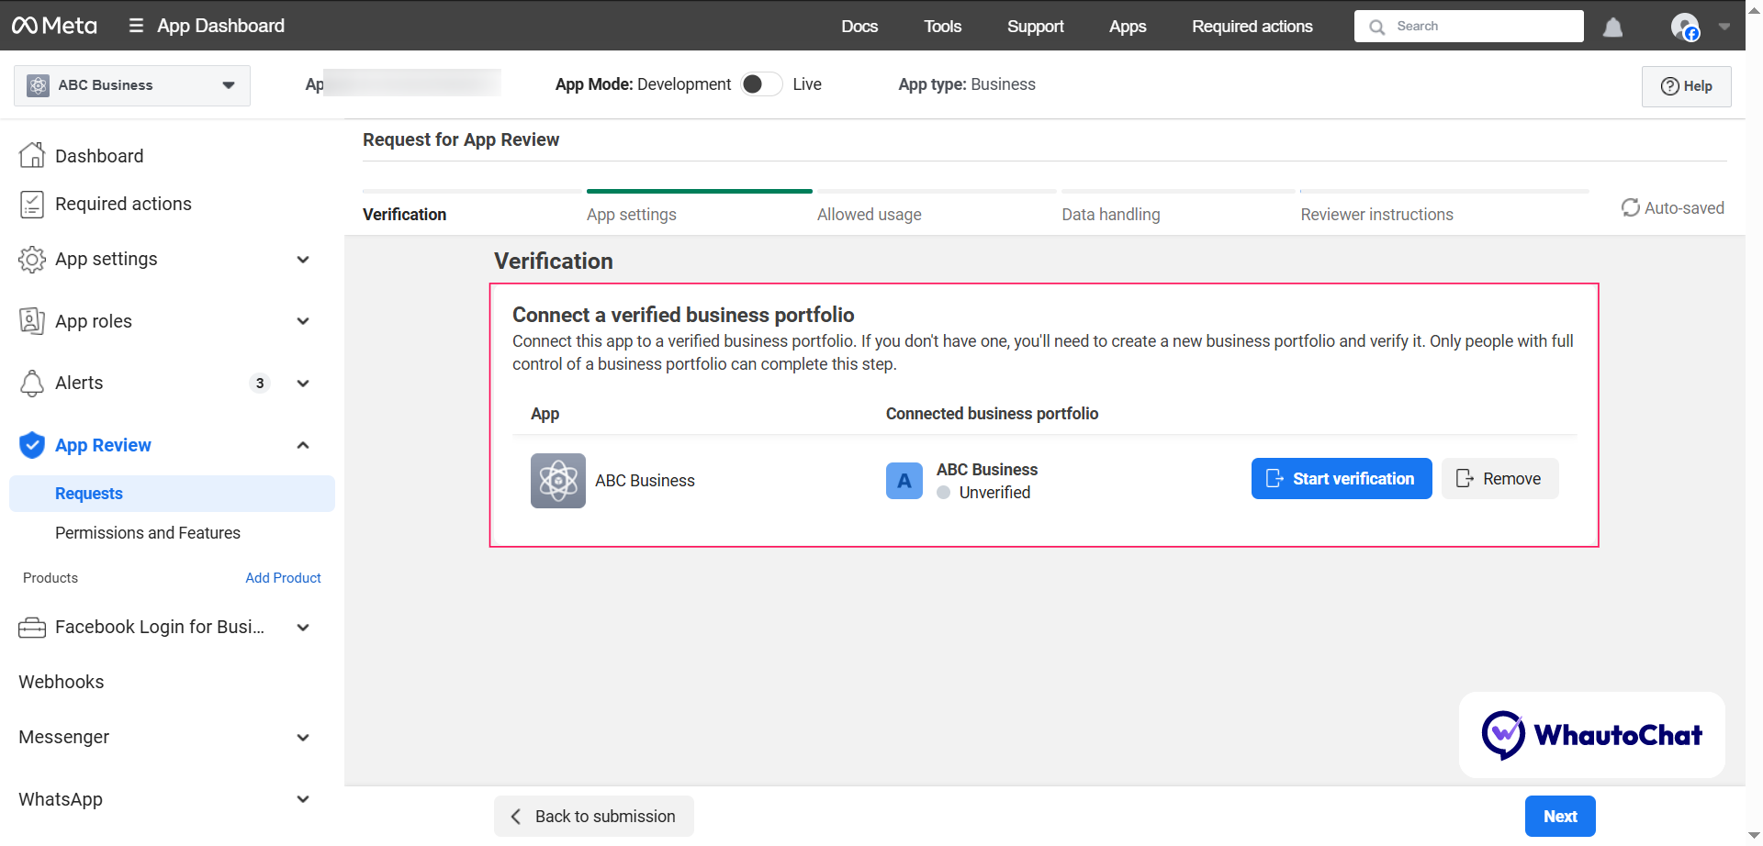Collapse the App Review section
Image resolution: width=1763 pixels, height=846 pixels.
pyautogui.click(x=303, y=445)
